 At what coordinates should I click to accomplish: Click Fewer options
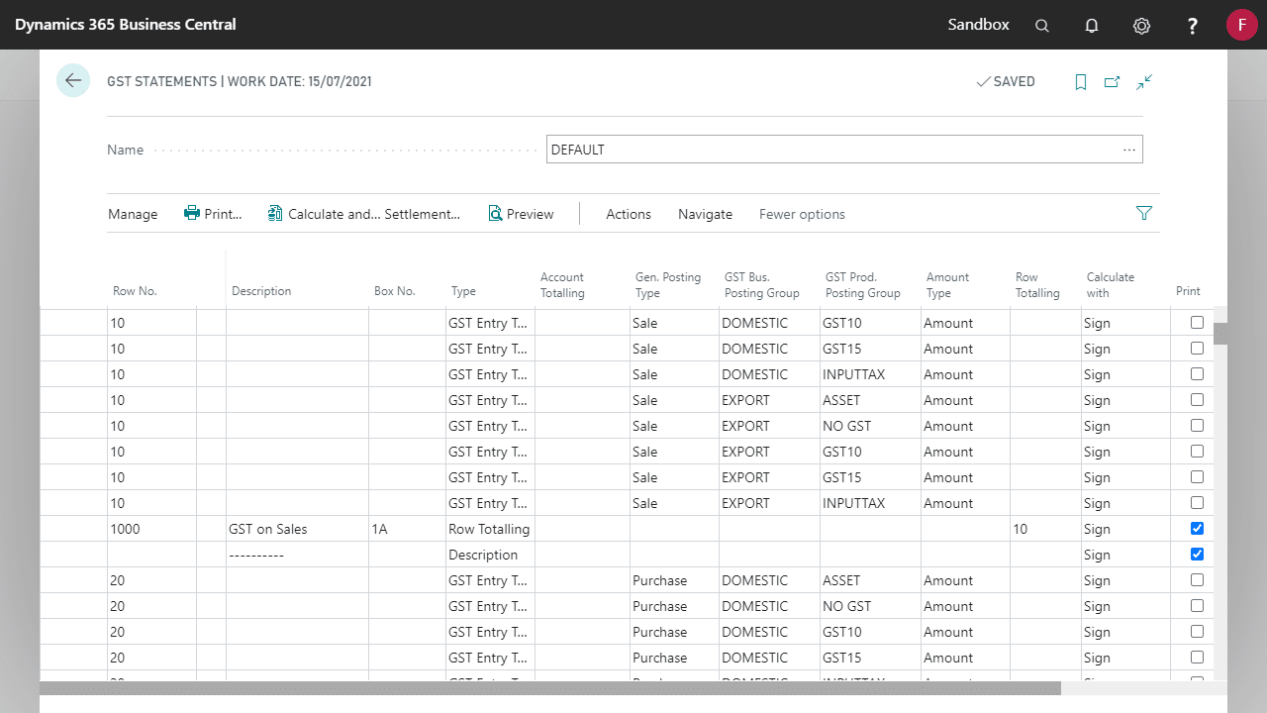tap(802, 214)
